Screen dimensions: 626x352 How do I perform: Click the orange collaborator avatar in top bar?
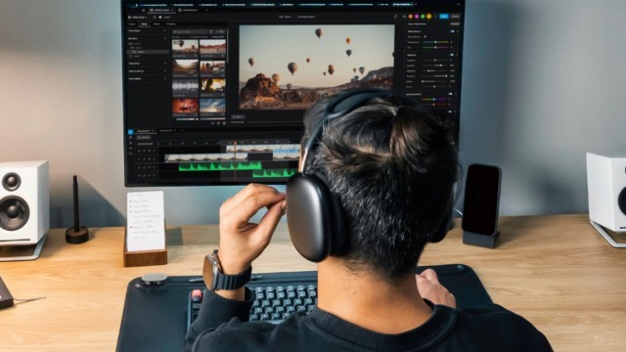[x=411, y=17]
